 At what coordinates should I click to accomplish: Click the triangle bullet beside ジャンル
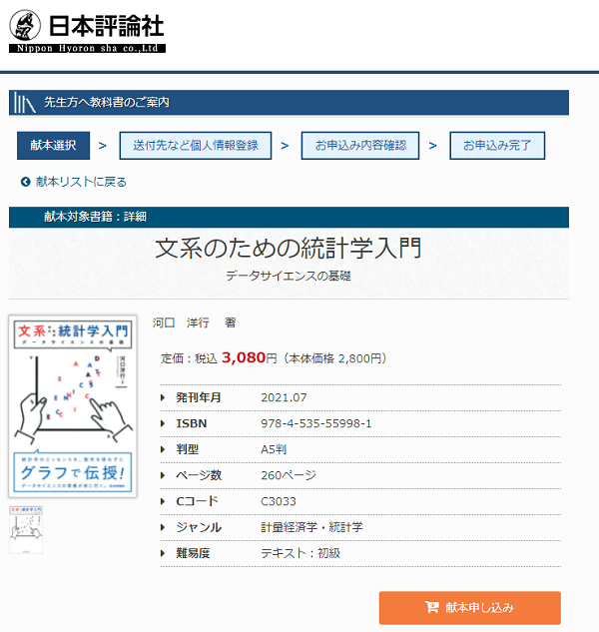[x=163, y=527]
